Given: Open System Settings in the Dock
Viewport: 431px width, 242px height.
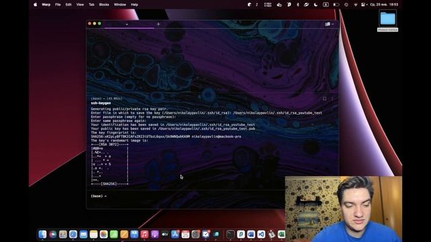Looking at the screenshot, I should point(196,234).
